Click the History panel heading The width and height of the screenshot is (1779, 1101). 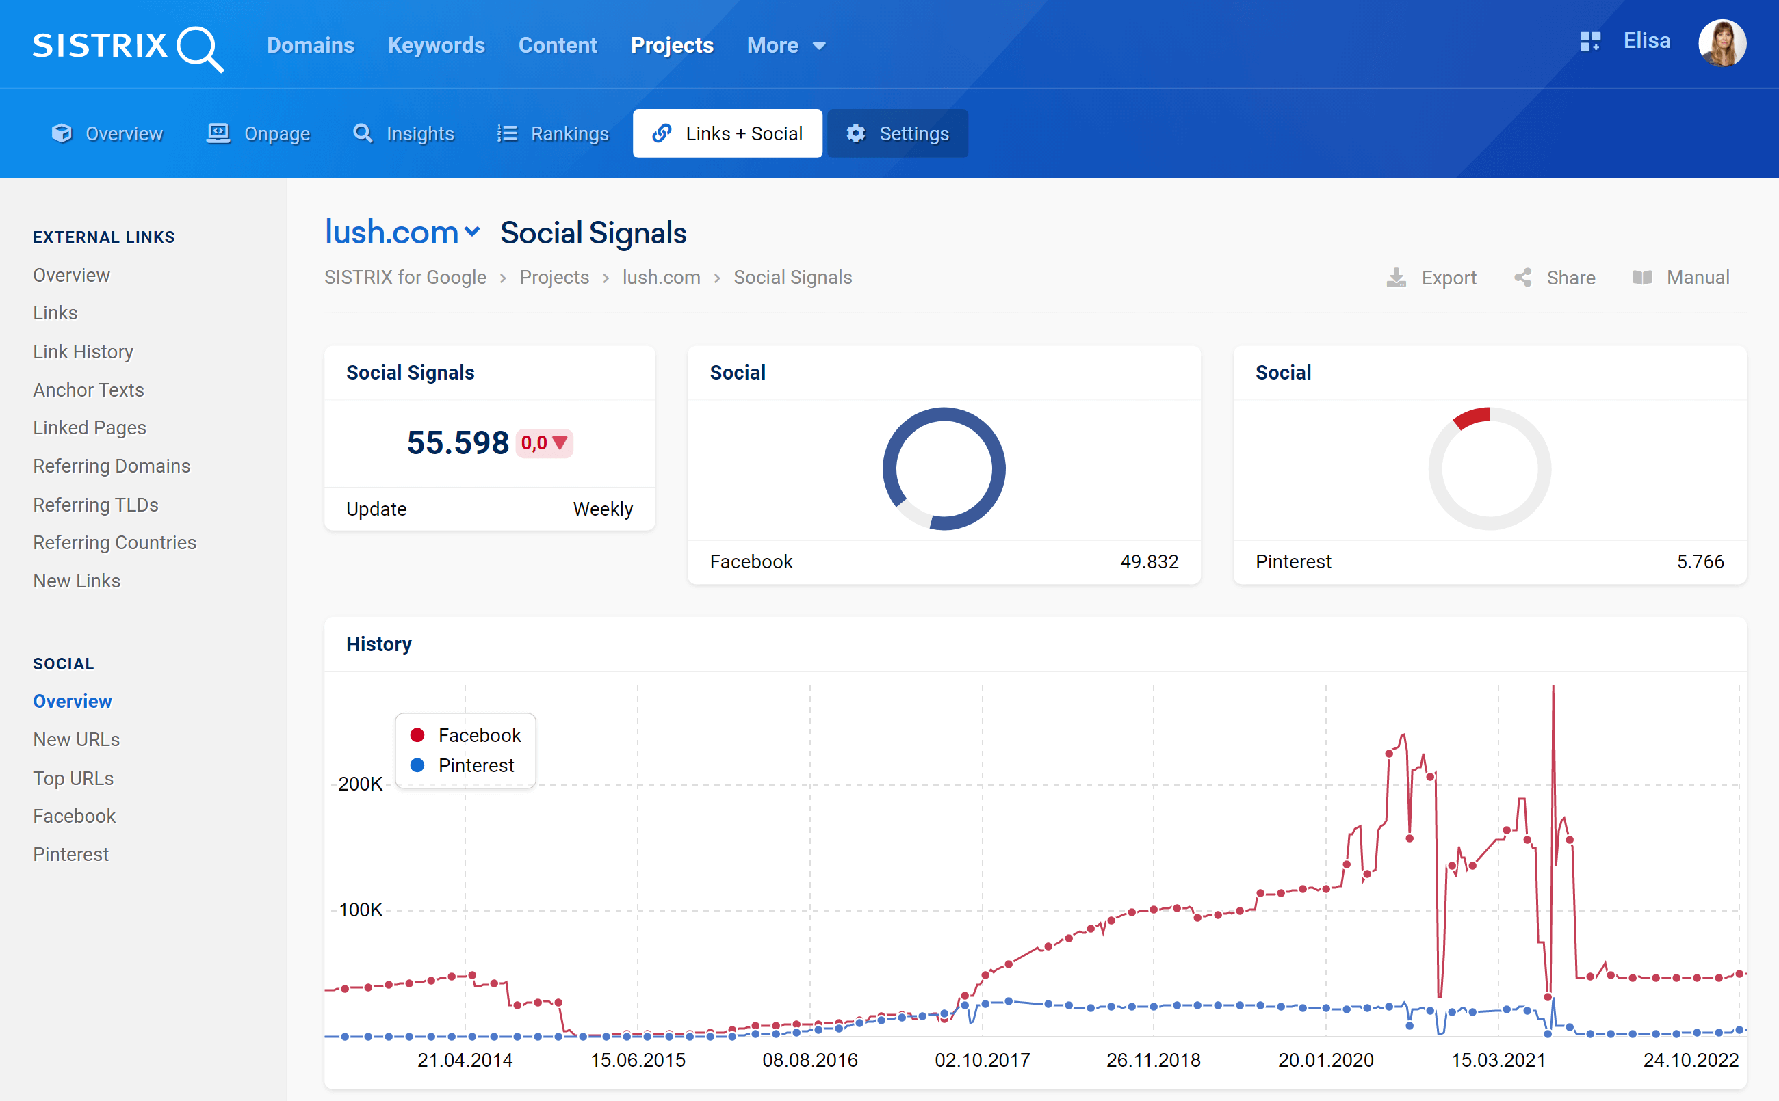pyautogui.click(x=379, y=644)
